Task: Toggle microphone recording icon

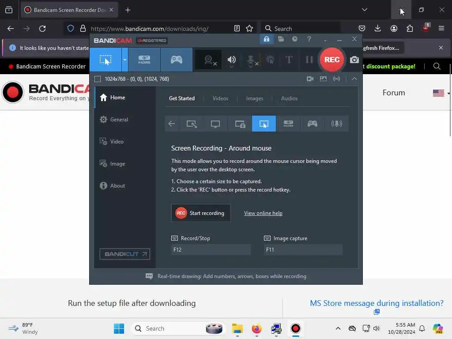Action: coord(251,60)
